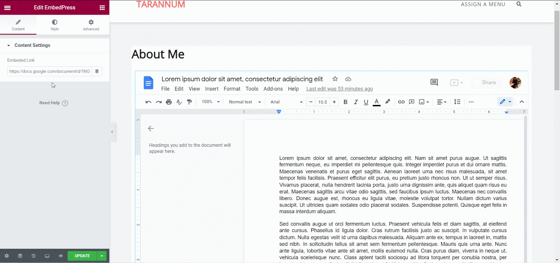Run spelling and grammar check

tap(179, 102)
